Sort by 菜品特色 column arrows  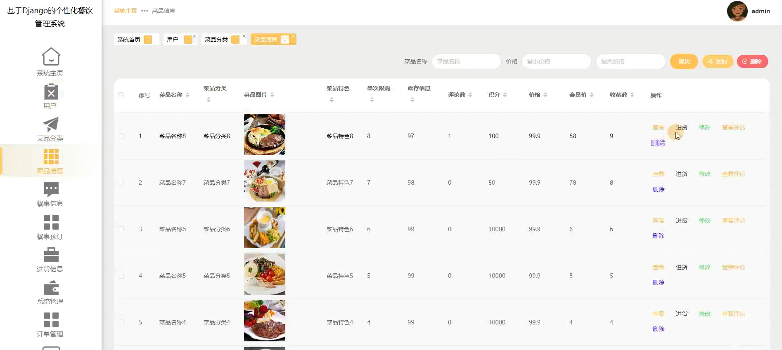pos(332,100)
